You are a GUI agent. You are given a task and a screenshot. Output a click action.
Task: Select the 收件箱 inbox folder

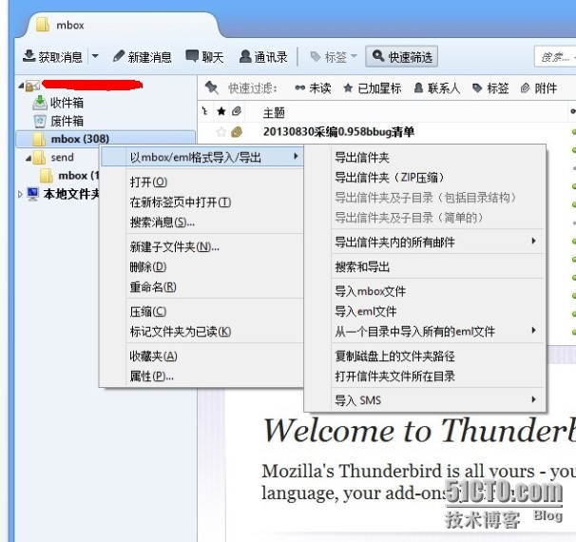(x=67, y=103)
